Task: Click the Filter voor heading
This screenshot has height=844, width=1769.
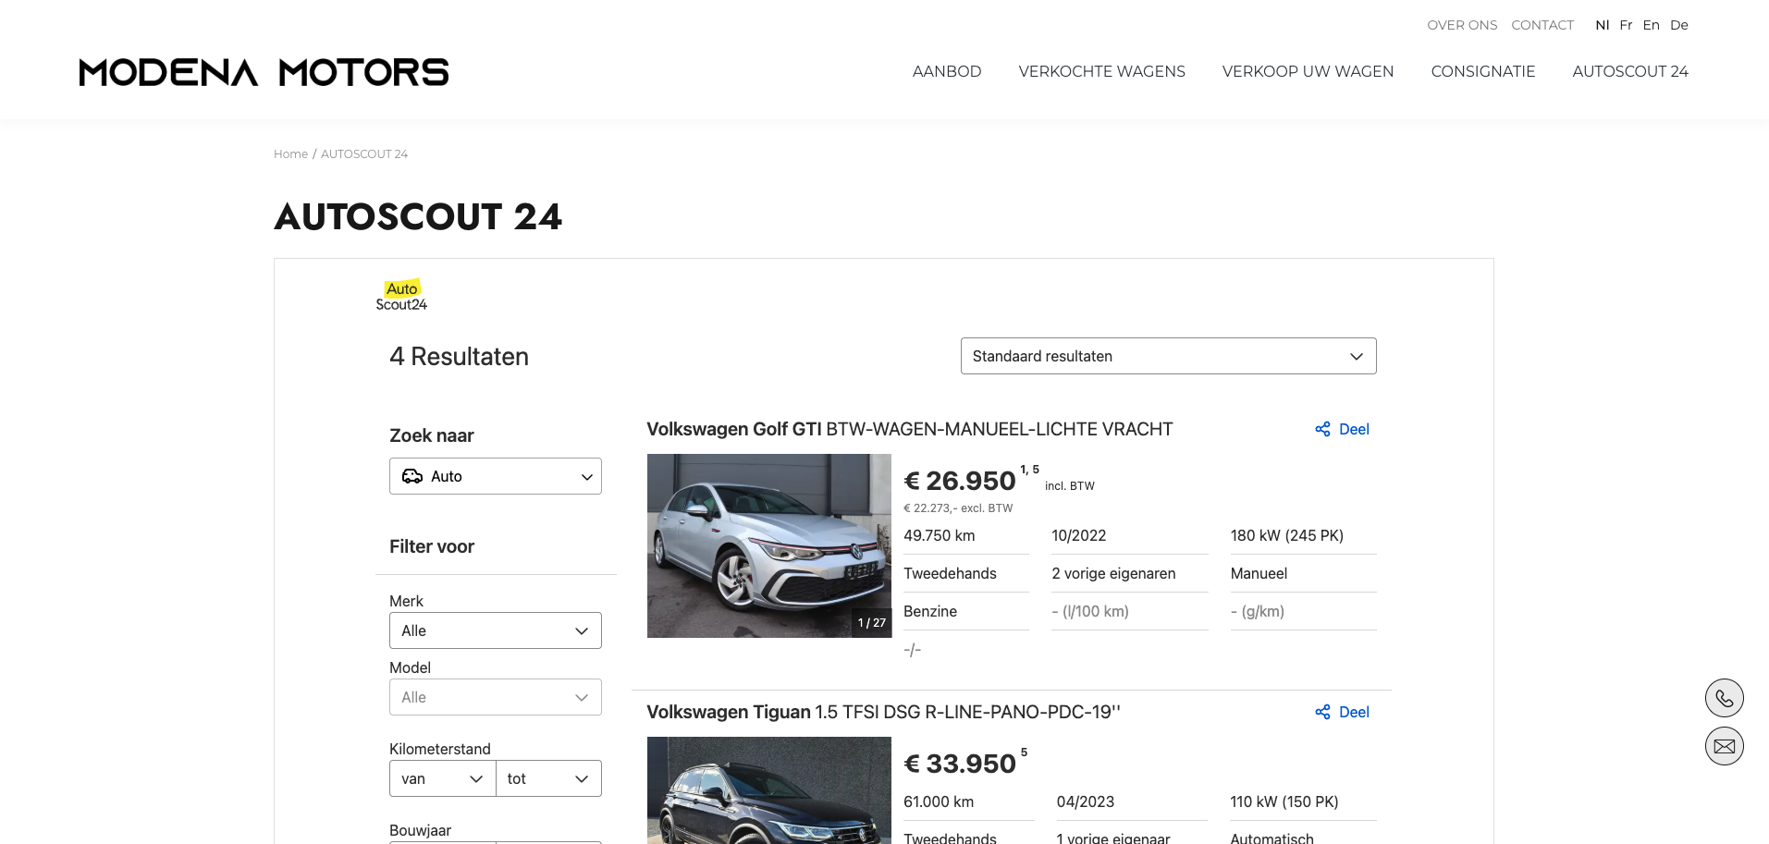Action: (x=431, y=546)
